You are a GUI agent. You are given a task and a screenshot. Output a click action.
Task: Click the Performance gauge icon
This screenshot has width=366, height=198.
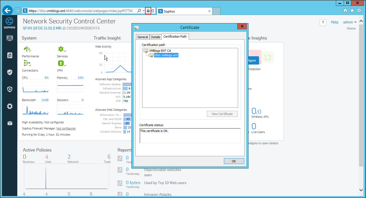coord(27,49)
